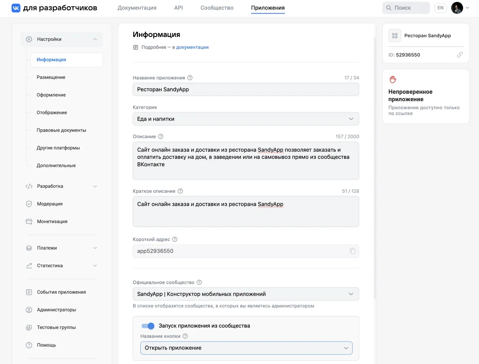Switch language with the EN button
479x364 pixels.
441,8
